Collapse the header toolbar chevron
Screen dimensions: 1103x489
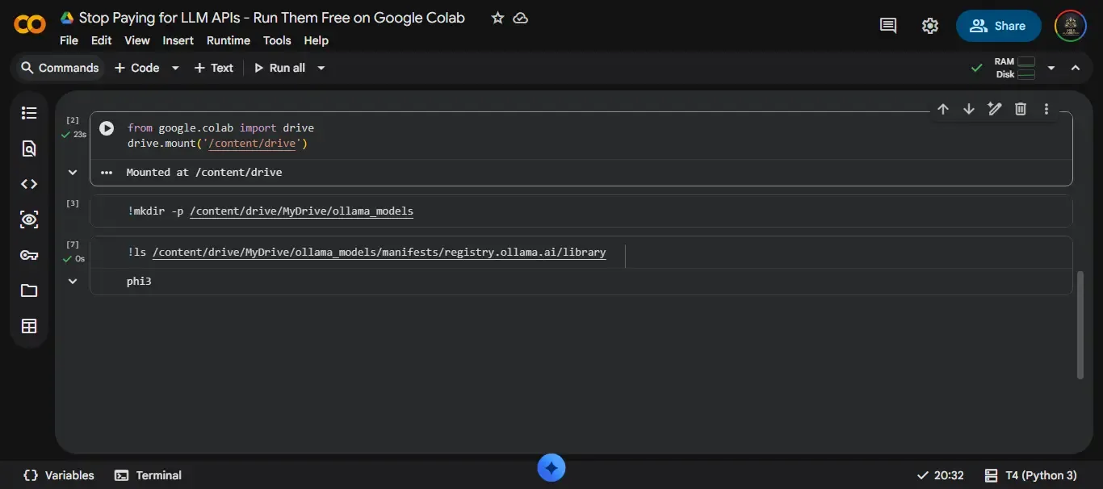click(x=1076, y=68)
